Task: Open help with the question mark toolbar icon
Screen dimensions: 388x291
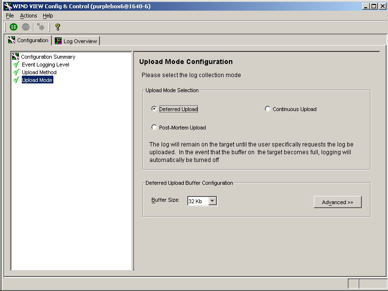Action: pyautogui.click(x=57, y=27)
